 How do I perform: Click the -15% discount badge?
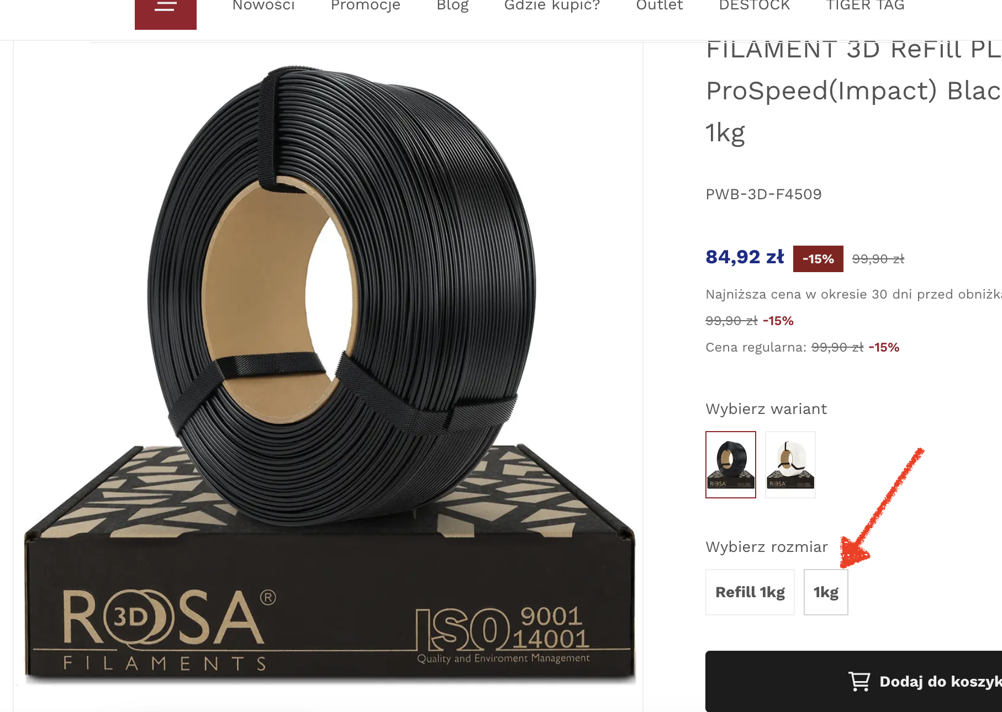click(818, 259)
